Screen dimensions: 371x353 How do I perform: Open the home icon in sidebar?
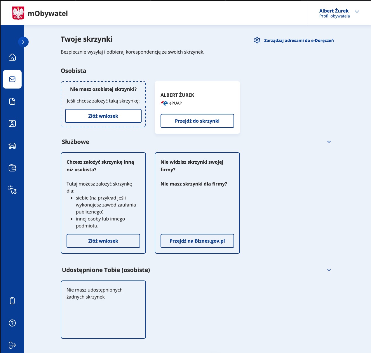(x=12, y=57)
